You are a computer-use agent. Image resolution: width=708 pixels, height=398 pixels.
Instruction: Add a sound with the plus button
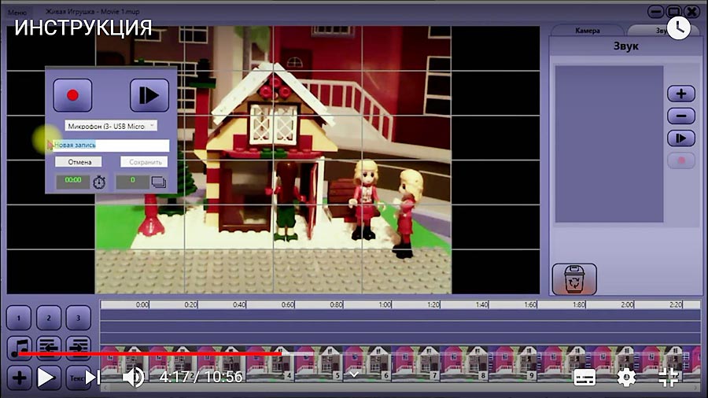coord(680,94)
